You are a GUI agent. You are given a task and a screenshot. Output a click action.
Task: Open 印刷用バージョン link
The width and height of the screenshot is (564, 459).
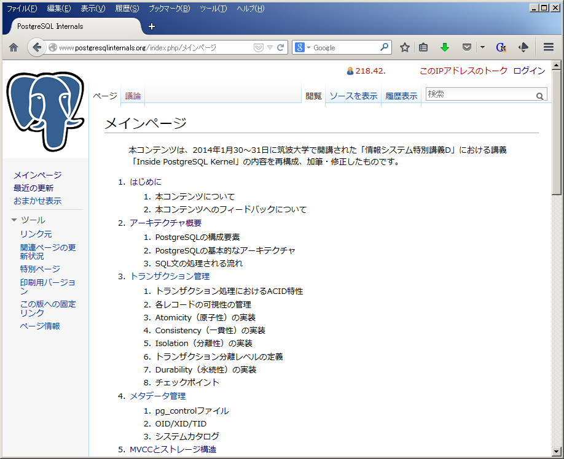[x=48, y=287]
